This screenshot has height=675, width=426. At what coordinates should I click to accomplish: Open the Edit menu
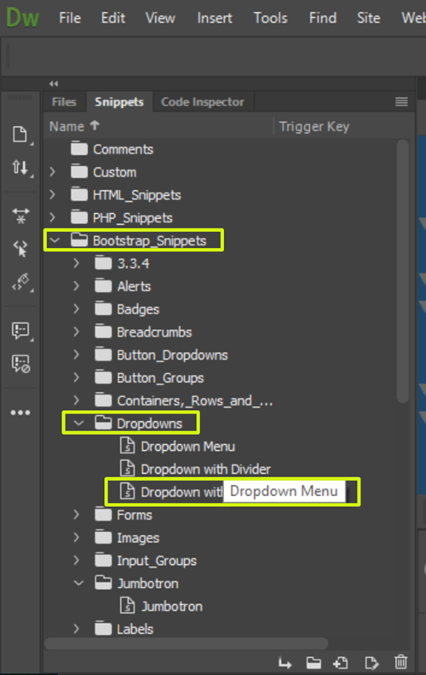coord(113,18)
